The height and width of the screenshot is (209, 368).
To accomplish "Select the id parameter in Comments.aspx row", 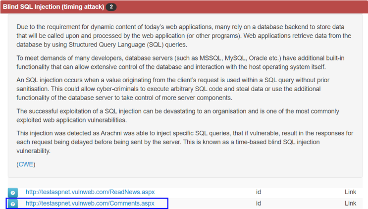I will coord(259,203).
